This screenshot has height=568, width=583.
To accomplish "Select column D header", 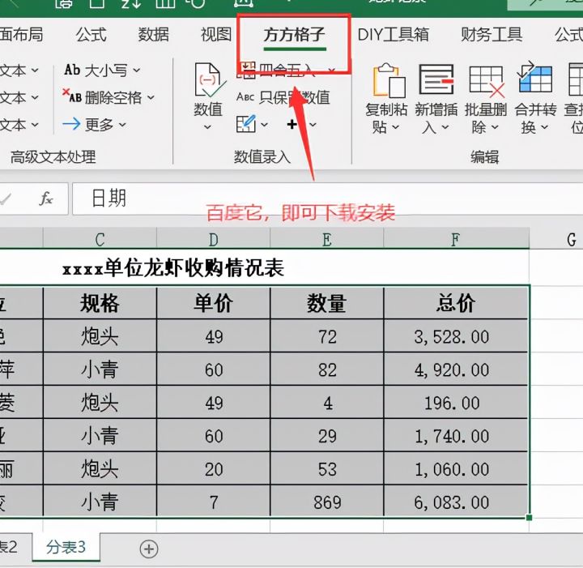I will pos(214,239).
